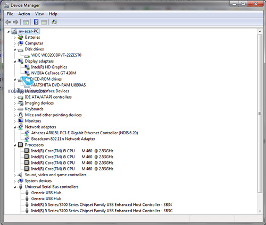Click the Imaging devices category icon
The image size is (266, 225).
(x=21, y=103)
